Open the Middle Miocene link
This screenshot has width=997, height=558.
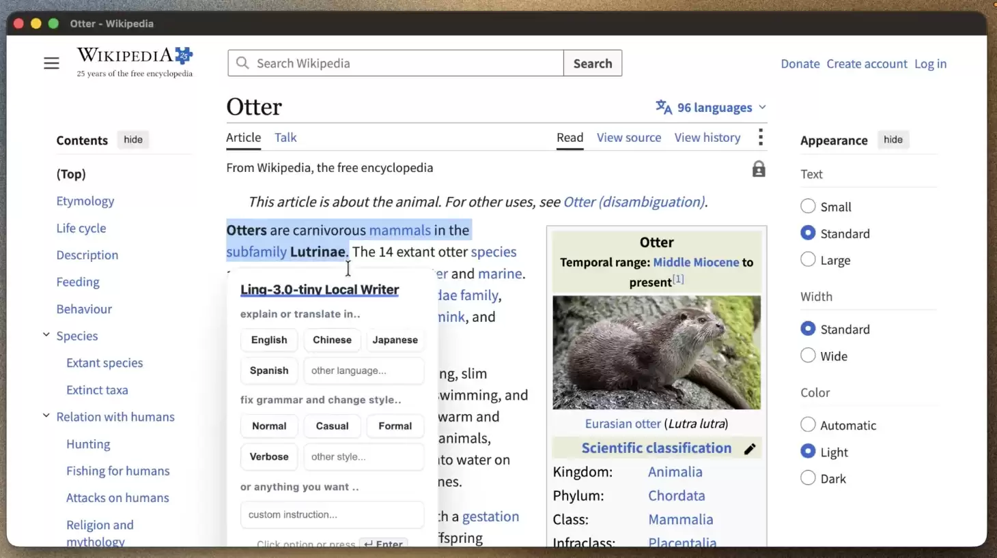click(x=696, y=262)
